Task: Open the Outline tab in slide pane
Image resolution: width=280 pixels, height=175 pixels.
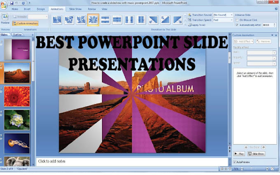Action: coord(18,35)
